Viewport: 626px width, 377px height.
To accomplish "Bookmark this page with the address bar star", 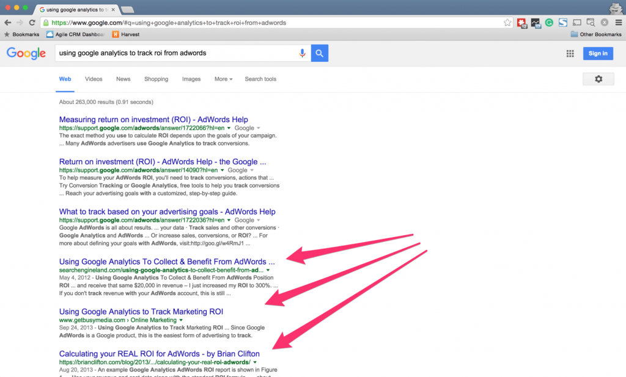I will point(507,23).
